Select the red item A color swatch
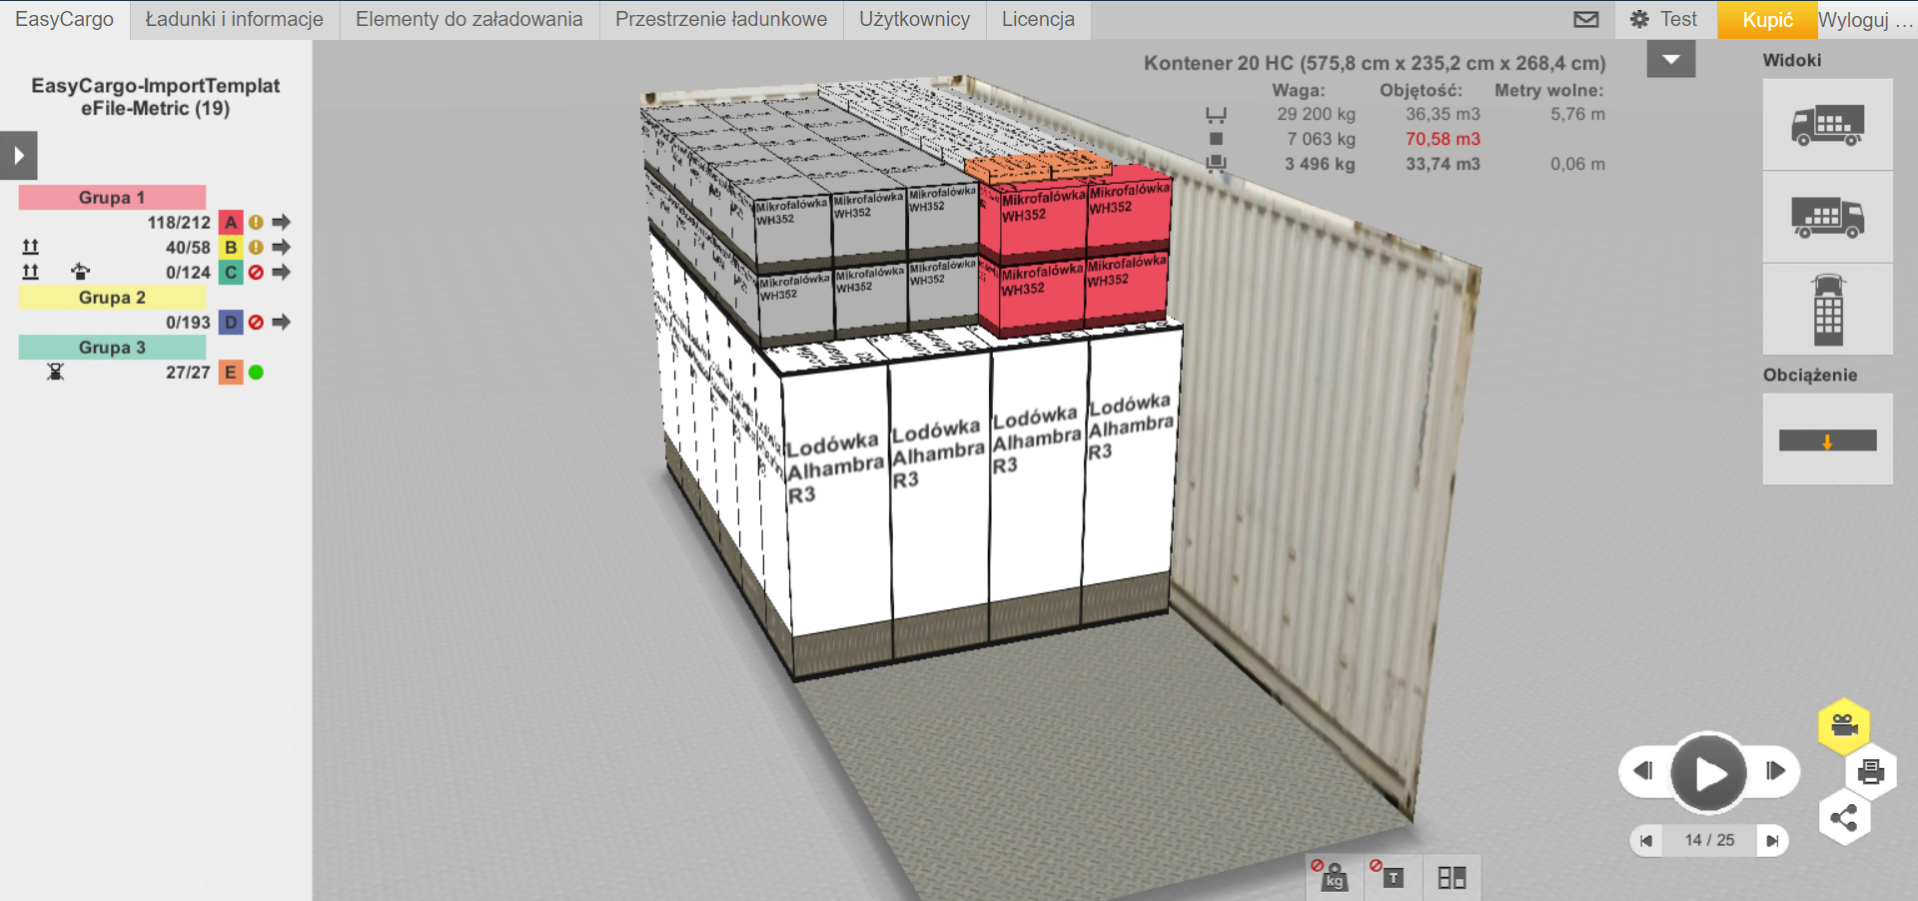This screenshot has width=1918, height=901. [x=231, y=222]
